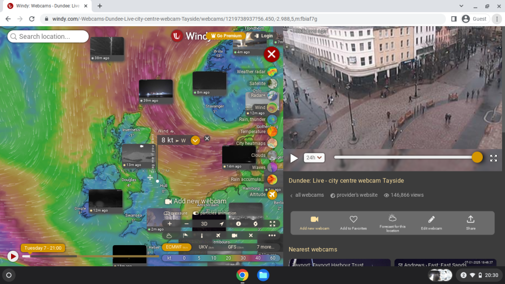The width and height of the screenshot is (505, 284).
Task: Select the City heatmaps layer icon
Action: [272, 143]
